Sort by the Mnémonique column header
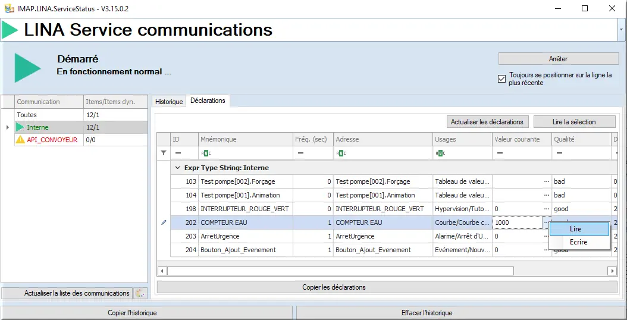The image size is (627, 320). (x=246, y=139)
